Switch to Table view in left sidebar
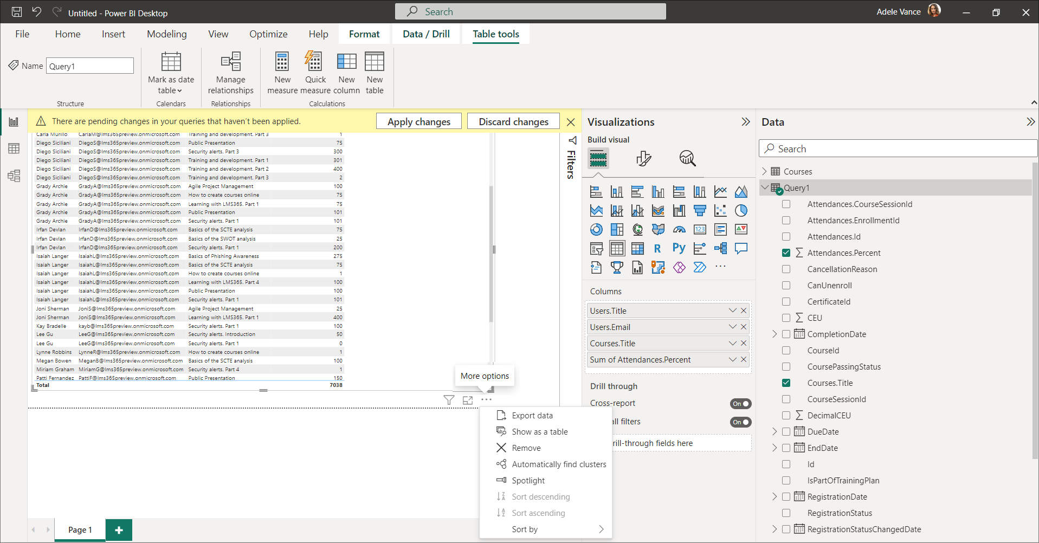 coord(14,148)
